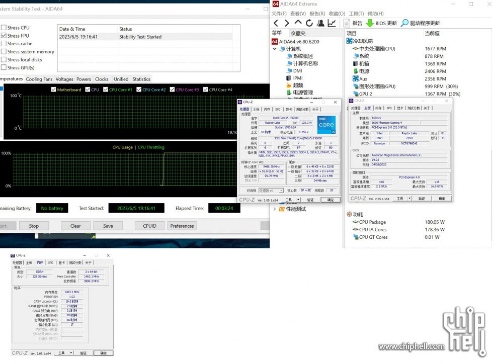The height and width of the screenshot is (364, 493).
Task: Go up one level in AIDA64 toolbar
Action: (x=298, y=23)
